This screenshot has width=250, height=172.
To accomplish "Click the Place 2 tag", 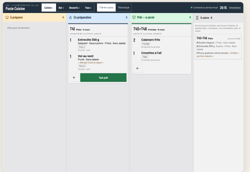I will [x=82, y=66].
